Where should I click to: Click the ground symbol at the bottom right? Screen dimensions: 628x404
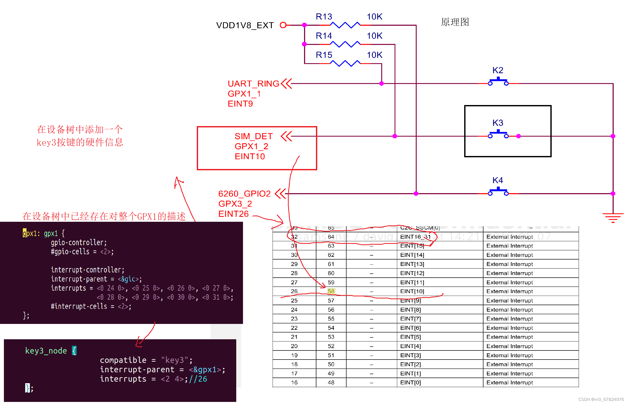[612, 218]
